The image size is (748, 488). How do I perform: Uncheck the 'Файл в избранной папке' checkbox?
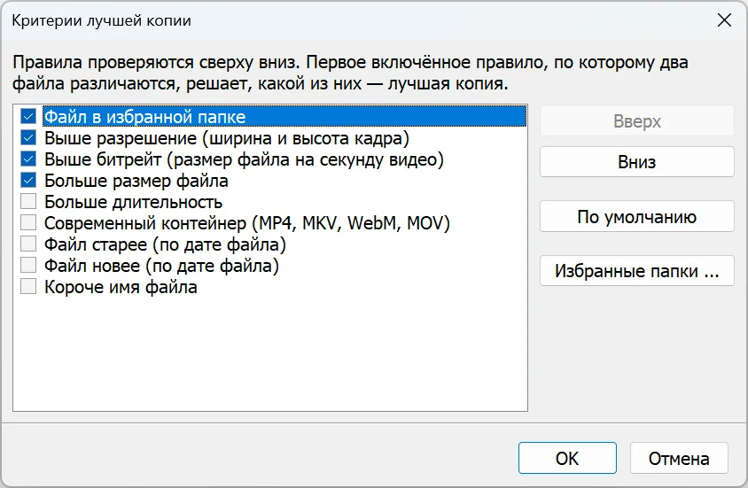pos(28,116)
